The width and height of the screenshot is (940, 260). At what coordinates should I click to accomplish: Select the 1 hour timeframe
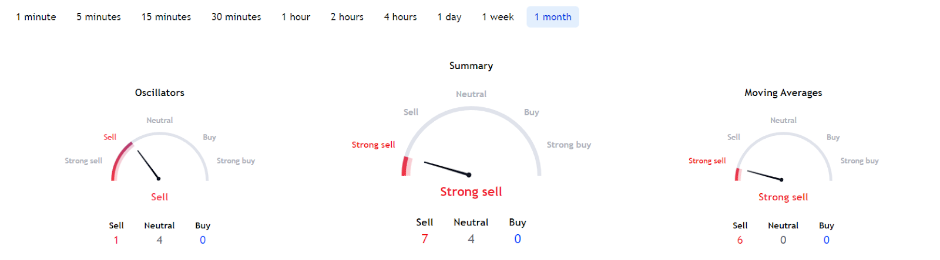(x=296, y=17)
